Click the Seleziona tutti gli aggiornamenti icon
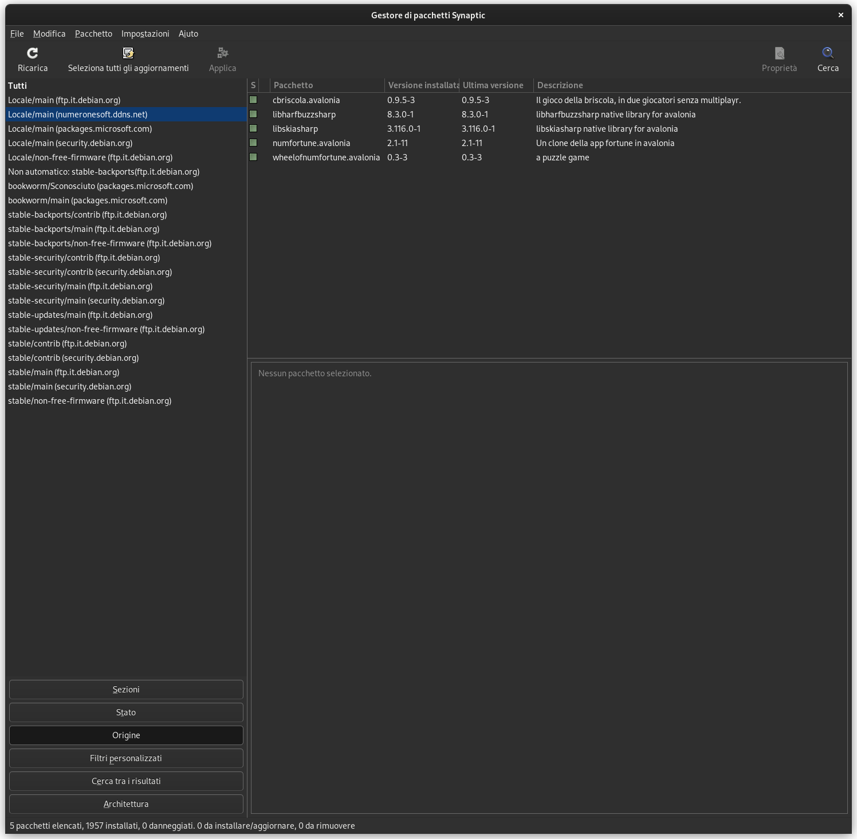 click(128, 53)
